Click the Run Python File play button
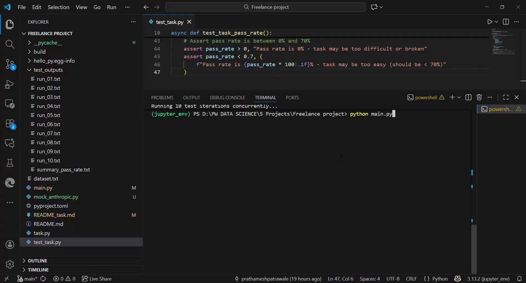 pyautogui.click(x=489, y=22)
